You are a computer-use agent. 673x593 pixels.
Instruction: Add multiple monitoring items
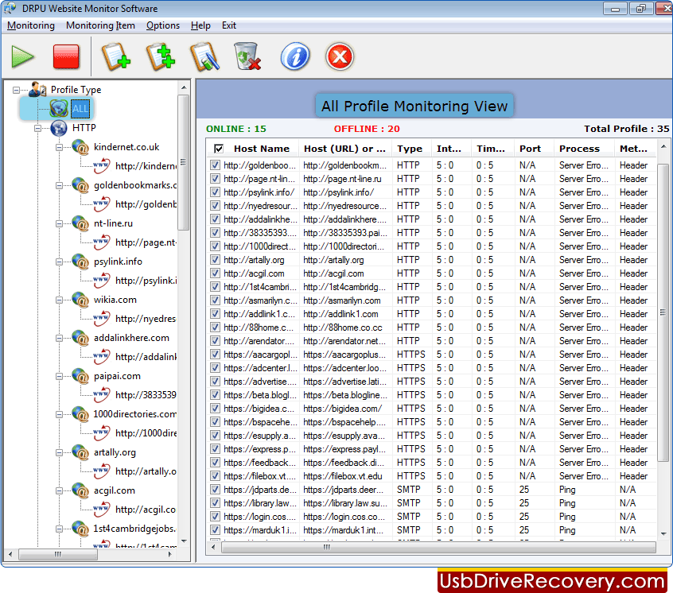pyautogui.click(x=161, y=56)
